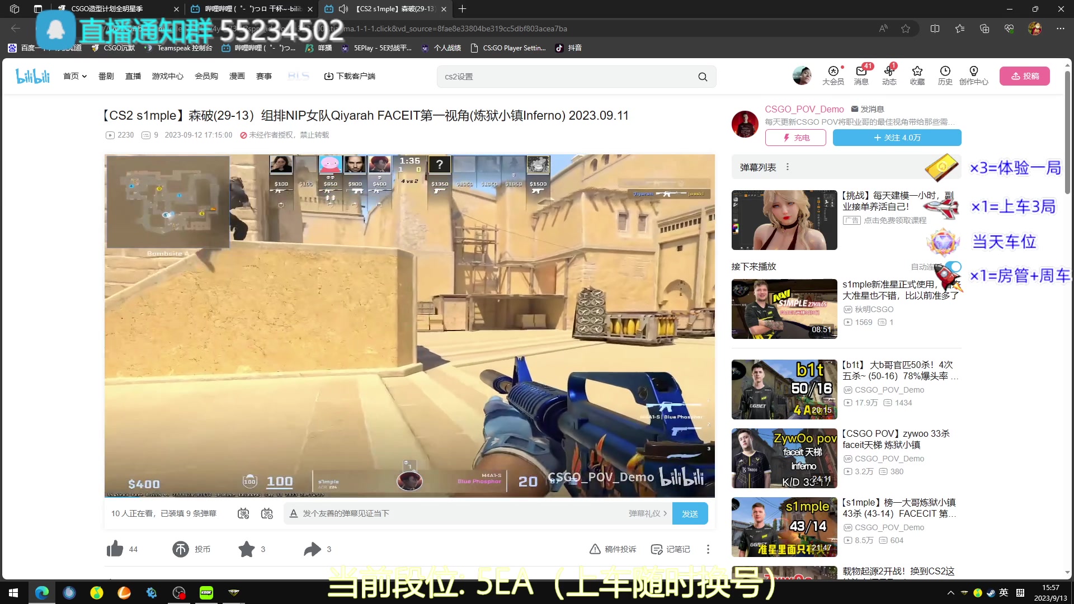Switch to CSGO造型计划全明星季 tab
This screenshot has height=604, width=1074.
coord(117,9)
